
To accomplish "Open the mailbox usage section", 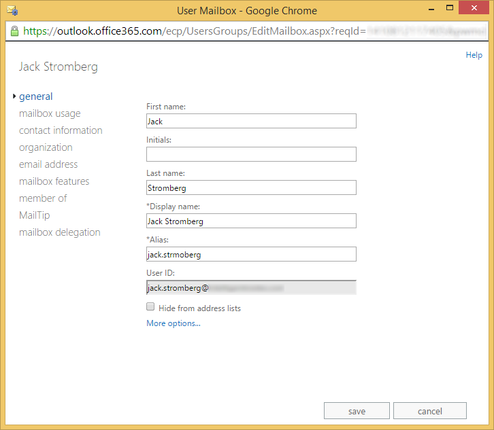I will [x=50, y=113].
